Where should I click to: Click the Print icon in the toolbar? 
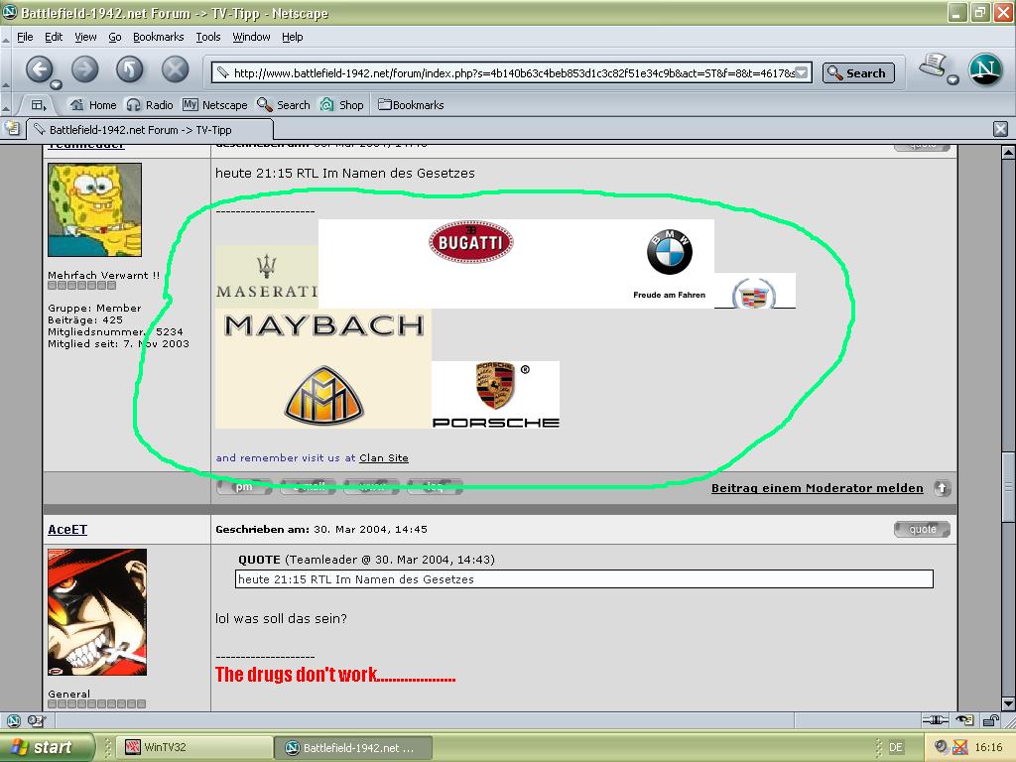[x=933, y=64]
